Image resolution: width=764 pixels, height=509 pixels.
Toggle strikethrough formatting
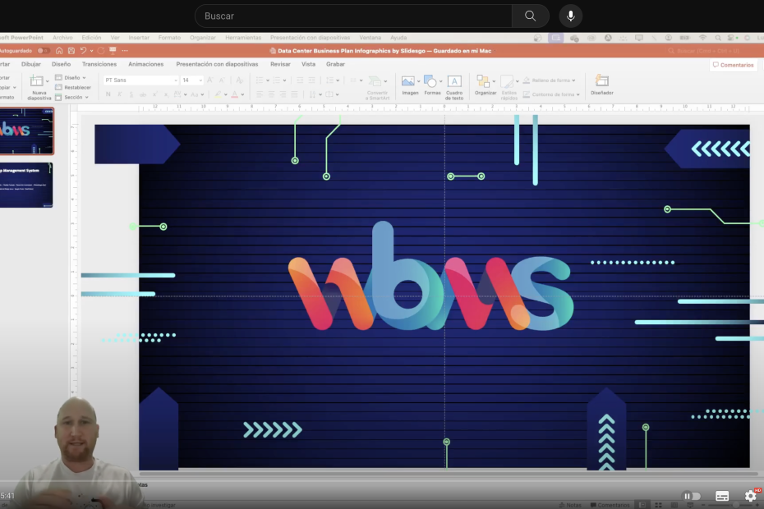pyautogui.click(x=143, y=94)
